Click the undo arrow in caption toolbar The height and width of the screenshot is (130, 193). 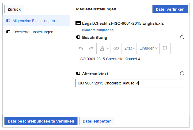tap(81, 48)
